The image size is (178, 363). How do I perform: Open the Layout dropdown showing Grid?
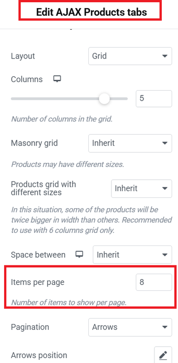(x=130, y=56)
